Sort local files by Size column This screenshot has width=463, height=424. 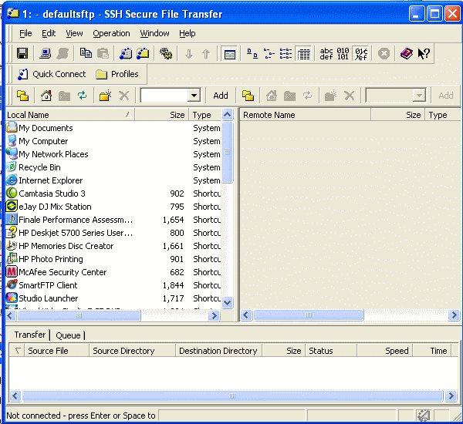tap(162, 115)
